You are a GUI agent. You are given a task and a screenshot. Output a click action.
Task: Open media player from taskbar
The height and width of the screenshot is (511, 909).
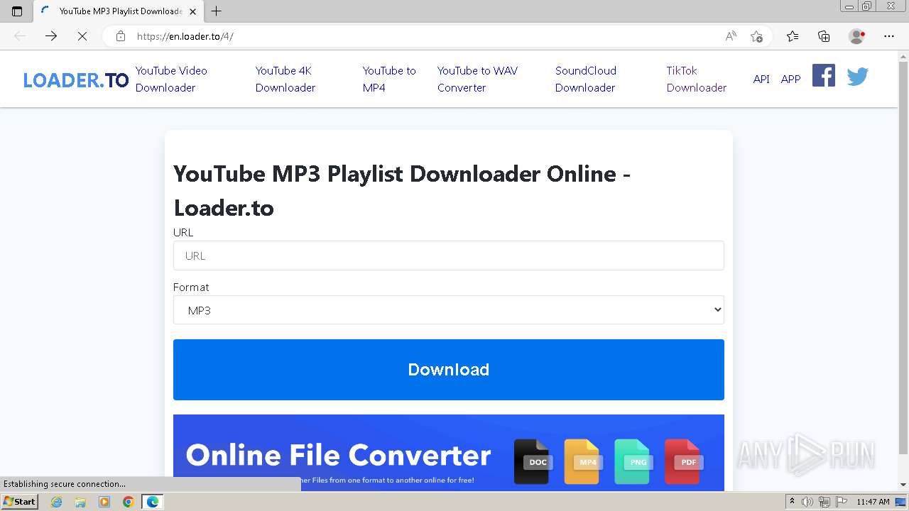click(x=104, y=502)
